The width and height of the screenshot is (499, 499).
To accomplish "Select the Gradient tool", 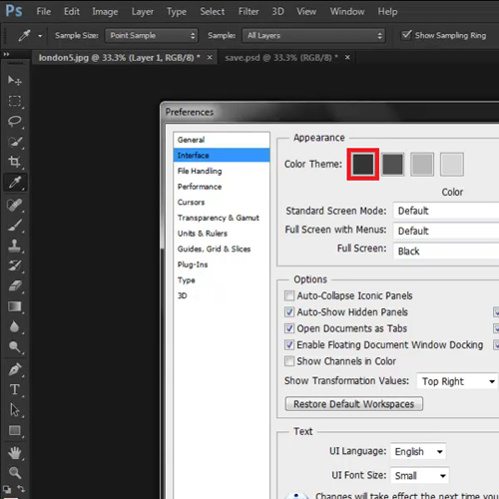I will pyautogui.click(x=15, y=306).
